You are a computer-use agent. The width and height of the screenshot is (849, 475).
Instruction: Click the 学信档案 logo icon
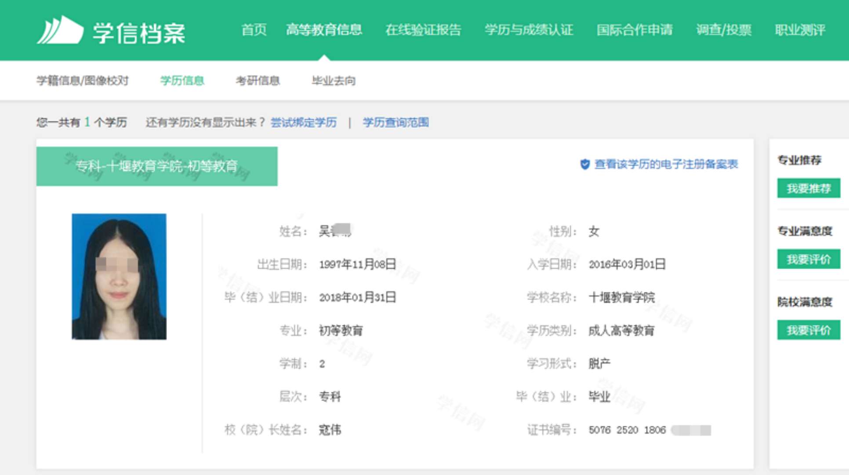60,30
